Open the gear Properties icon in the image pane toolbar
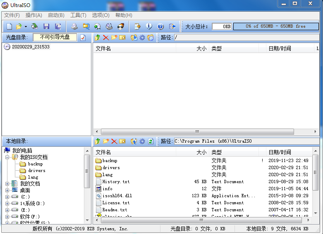The image size is (323, 234). [x=142, y=38]
